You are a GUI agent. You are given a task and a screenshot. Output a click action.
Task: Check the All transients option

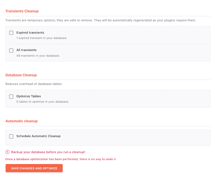[11, 50]
